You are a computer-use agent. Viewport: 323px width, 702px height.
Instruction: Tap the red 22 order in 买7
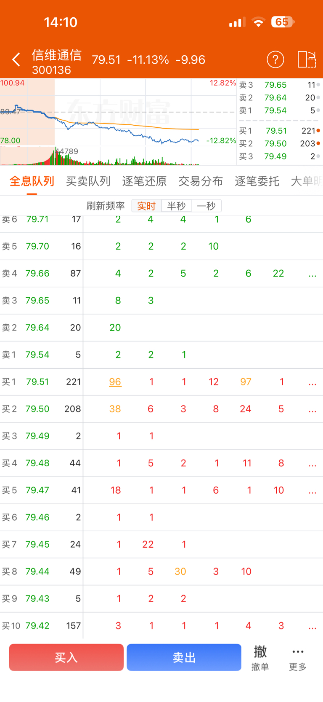[x=148, y=544]
